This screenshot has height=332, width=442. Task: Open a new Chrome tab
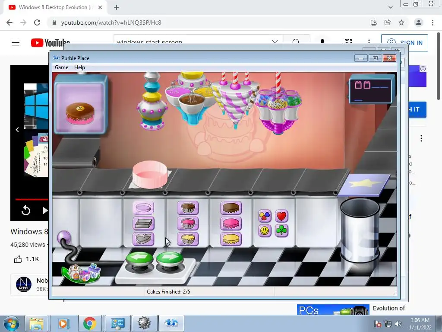117,7
